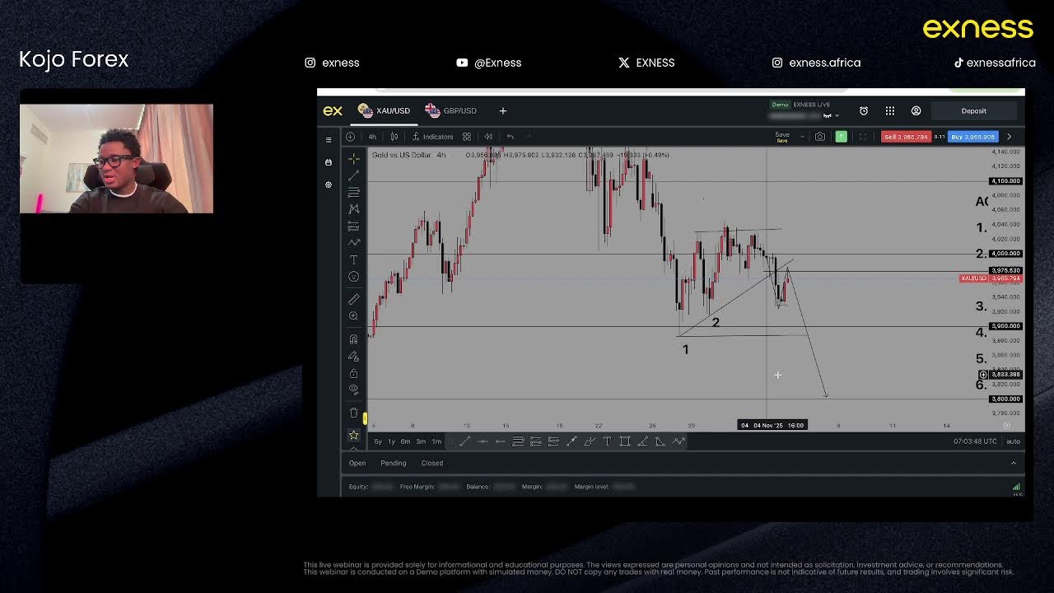Open the Fibonacci retracement tool group

353,192
